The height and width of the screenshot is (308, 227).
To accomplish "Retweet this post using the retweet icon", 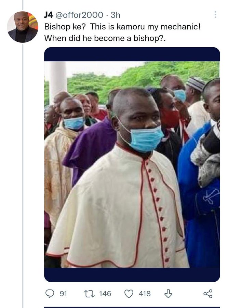I will click(90, 293).
